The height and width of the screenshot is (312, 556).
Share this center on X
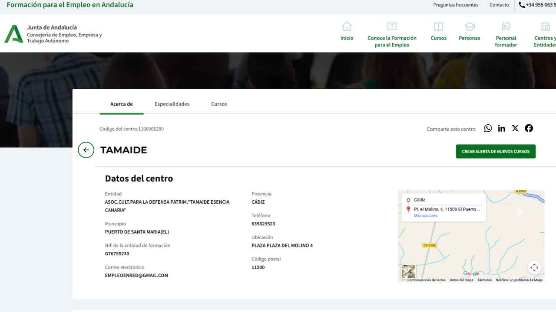click(515, 128)
